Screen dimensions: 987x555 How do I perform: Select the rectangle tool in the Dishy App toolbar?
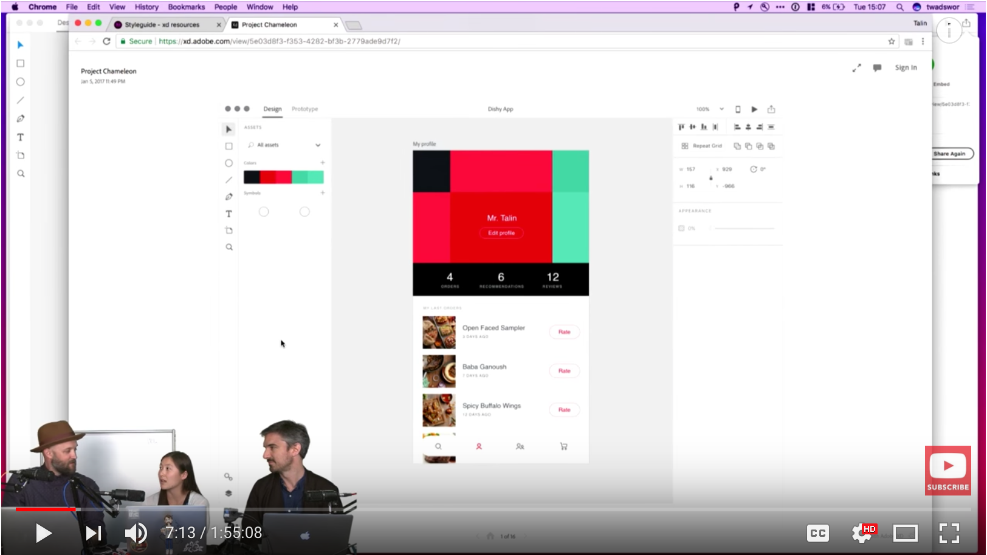click(229, 146)
